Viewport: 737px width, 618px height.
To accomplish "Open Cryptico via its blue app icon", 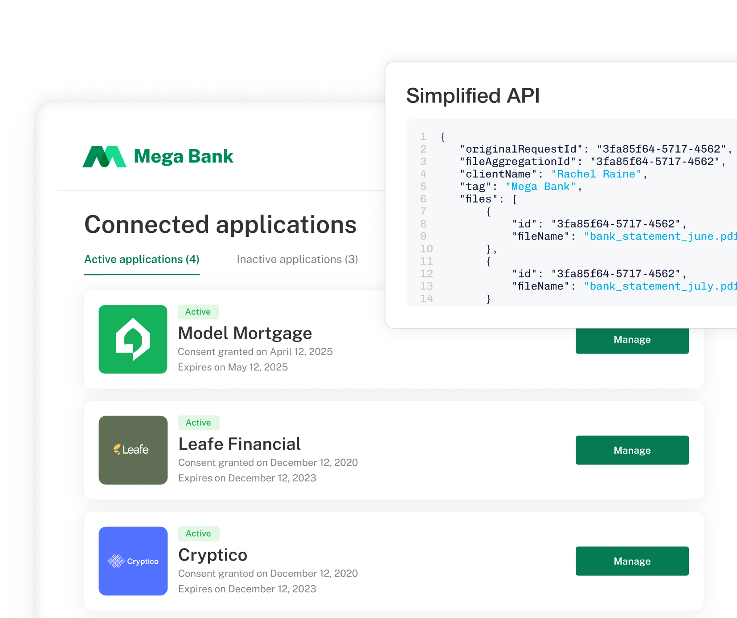I will coord(132,561).
